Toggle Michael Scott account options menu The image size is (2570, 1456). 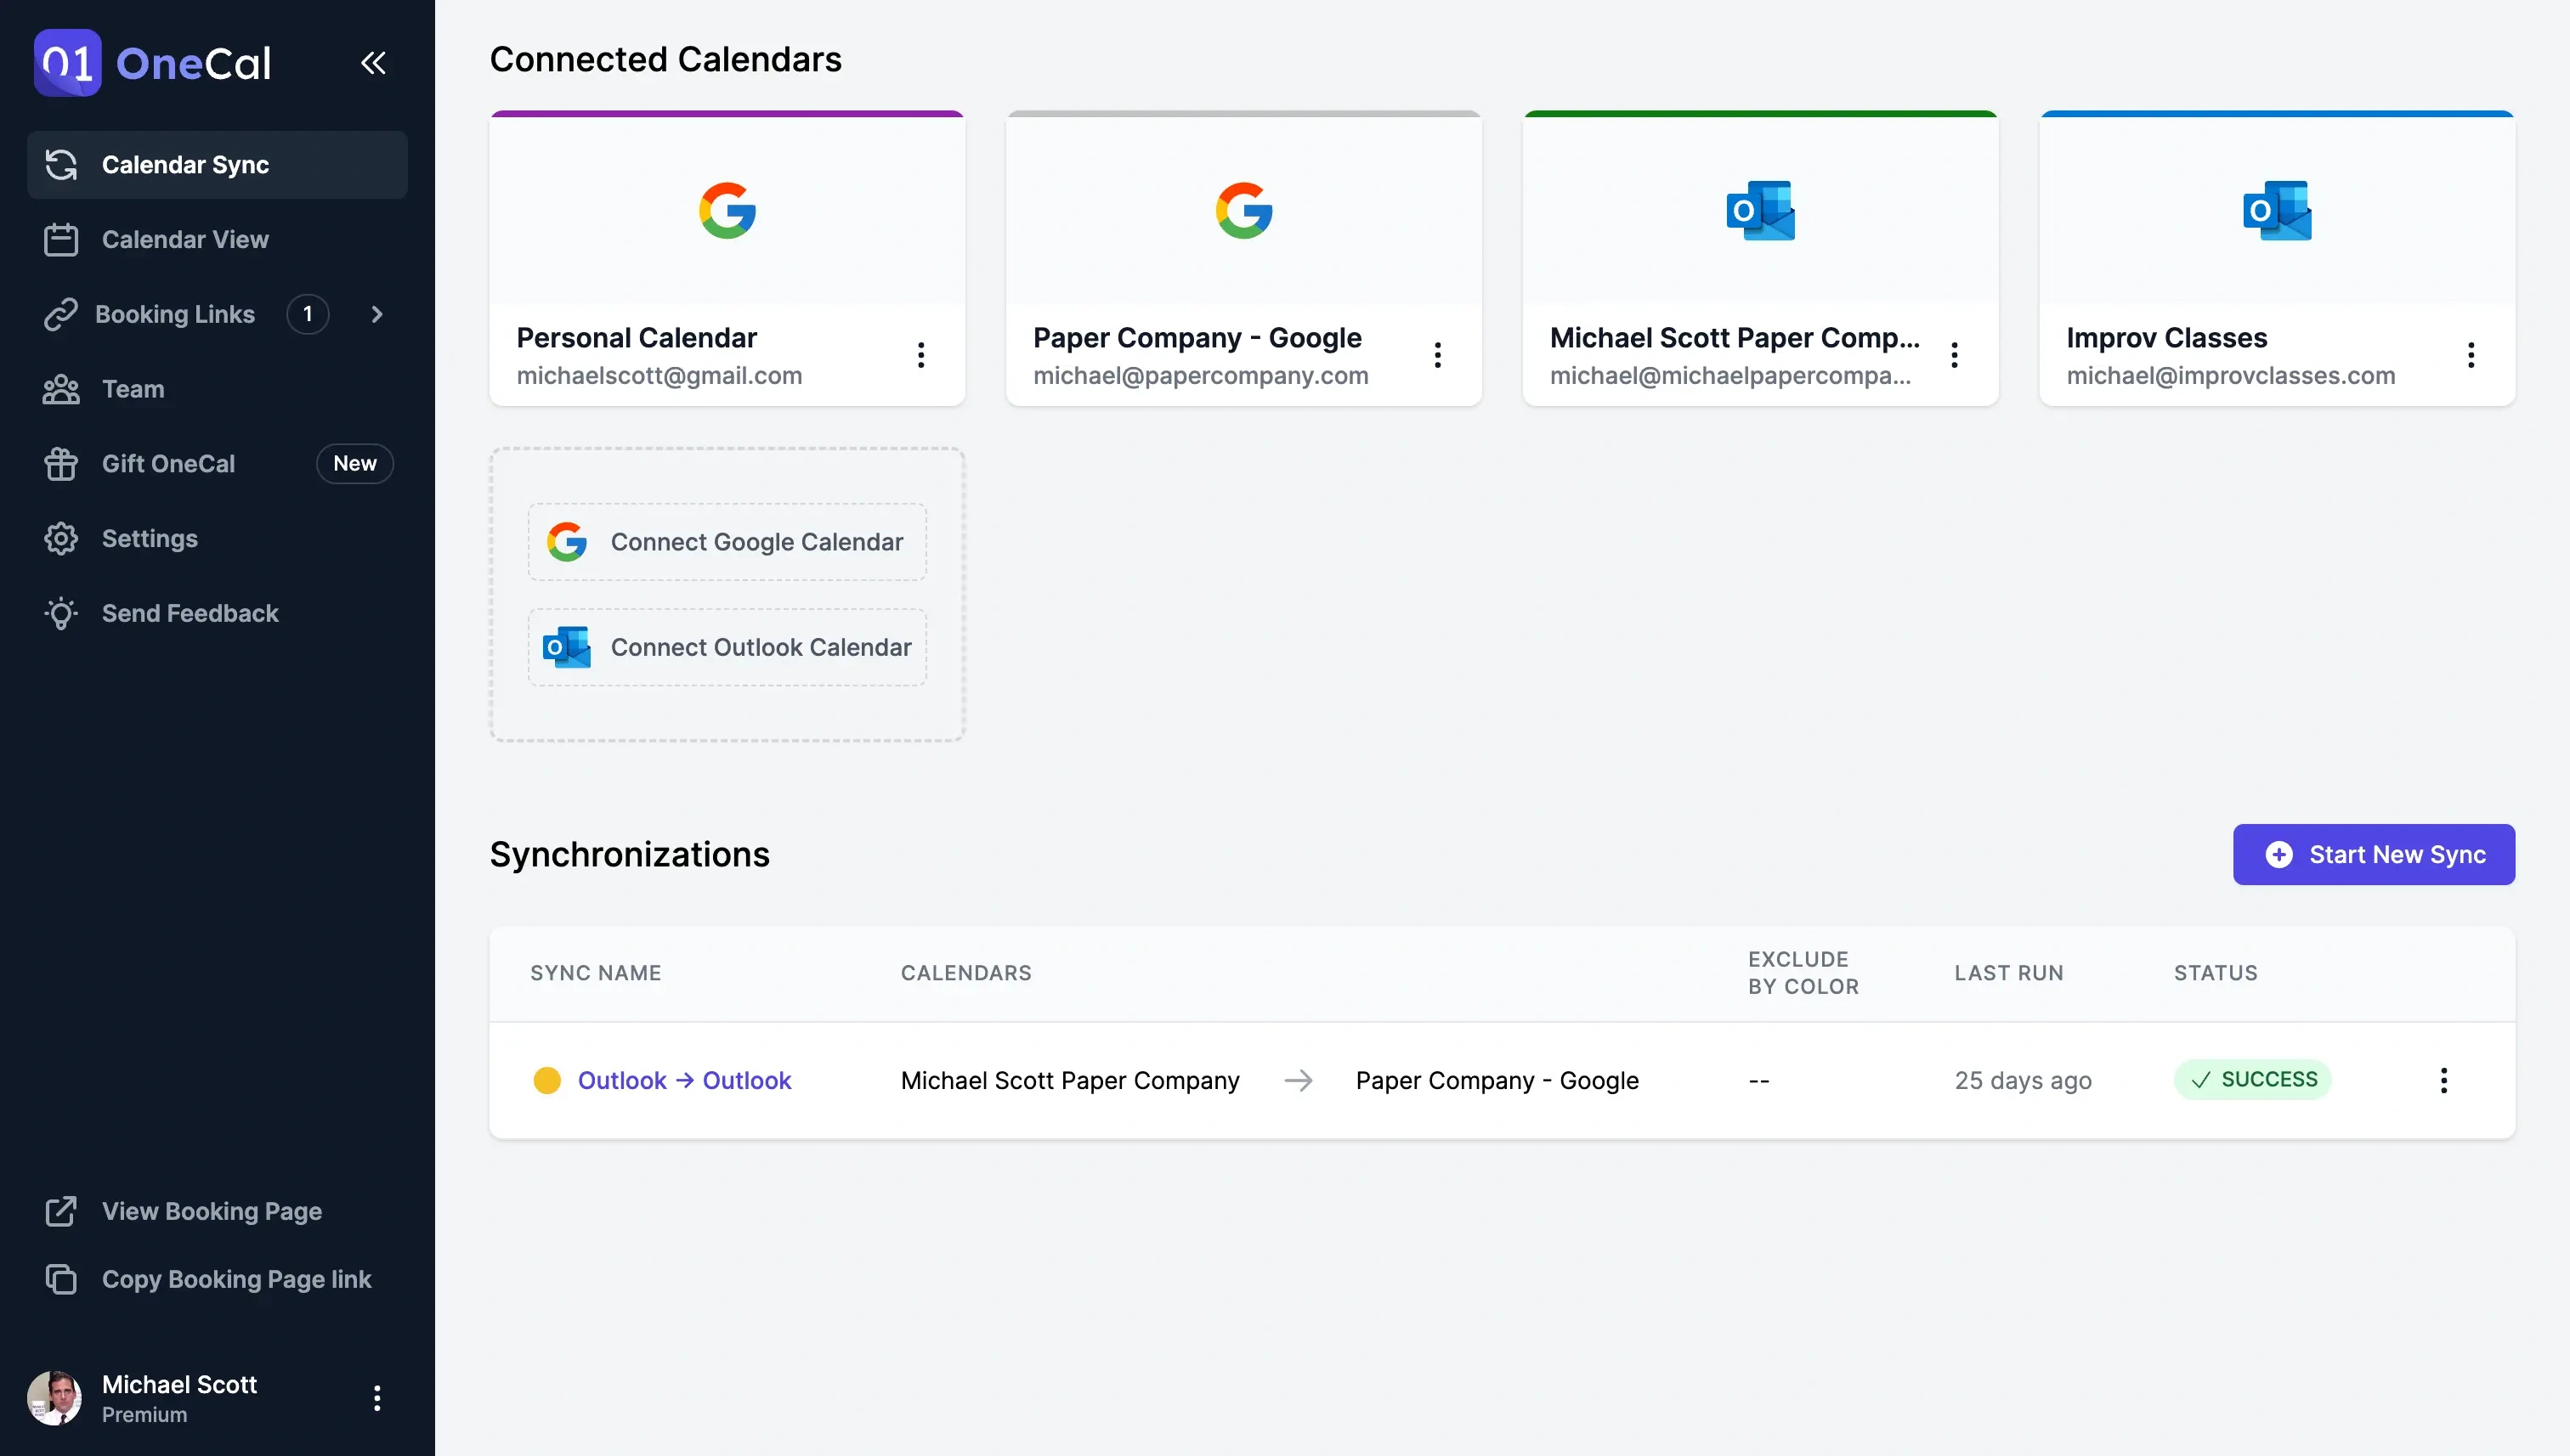tap(376, 1397)
